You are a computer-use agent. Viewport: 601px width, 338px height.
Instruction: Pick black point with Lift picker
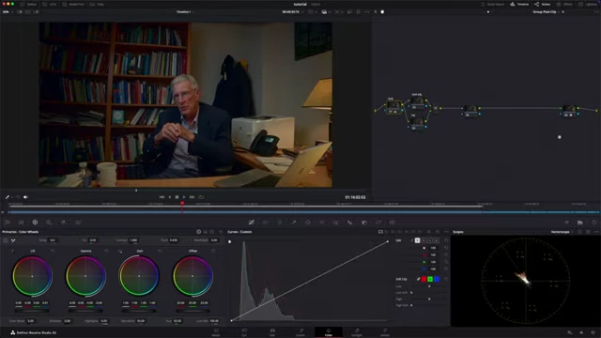(x=13, y=251)
